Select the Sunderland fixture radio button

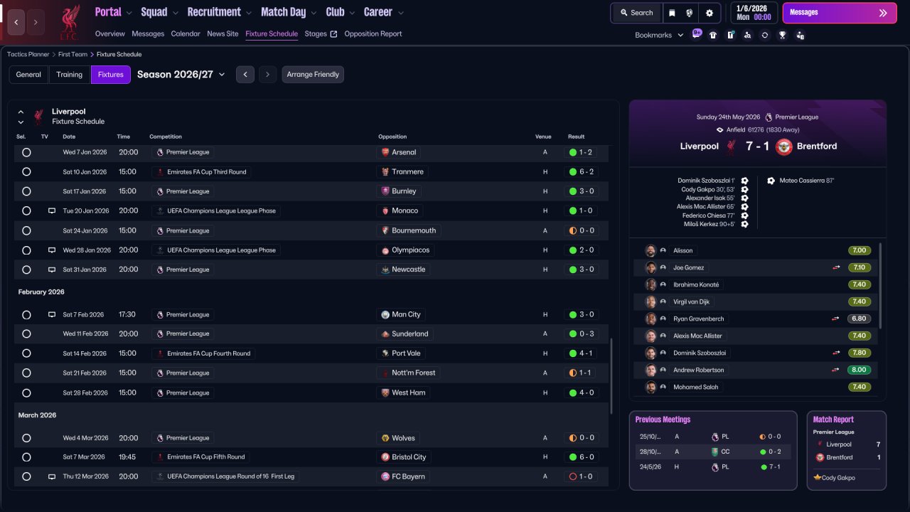[x=26, y=334]
